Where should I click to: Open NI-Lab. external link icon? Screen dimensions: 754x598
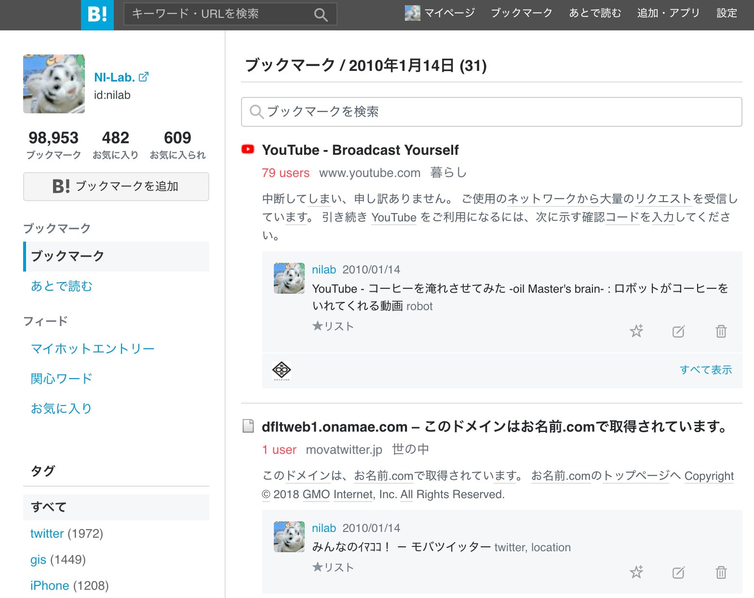[144, 77]
